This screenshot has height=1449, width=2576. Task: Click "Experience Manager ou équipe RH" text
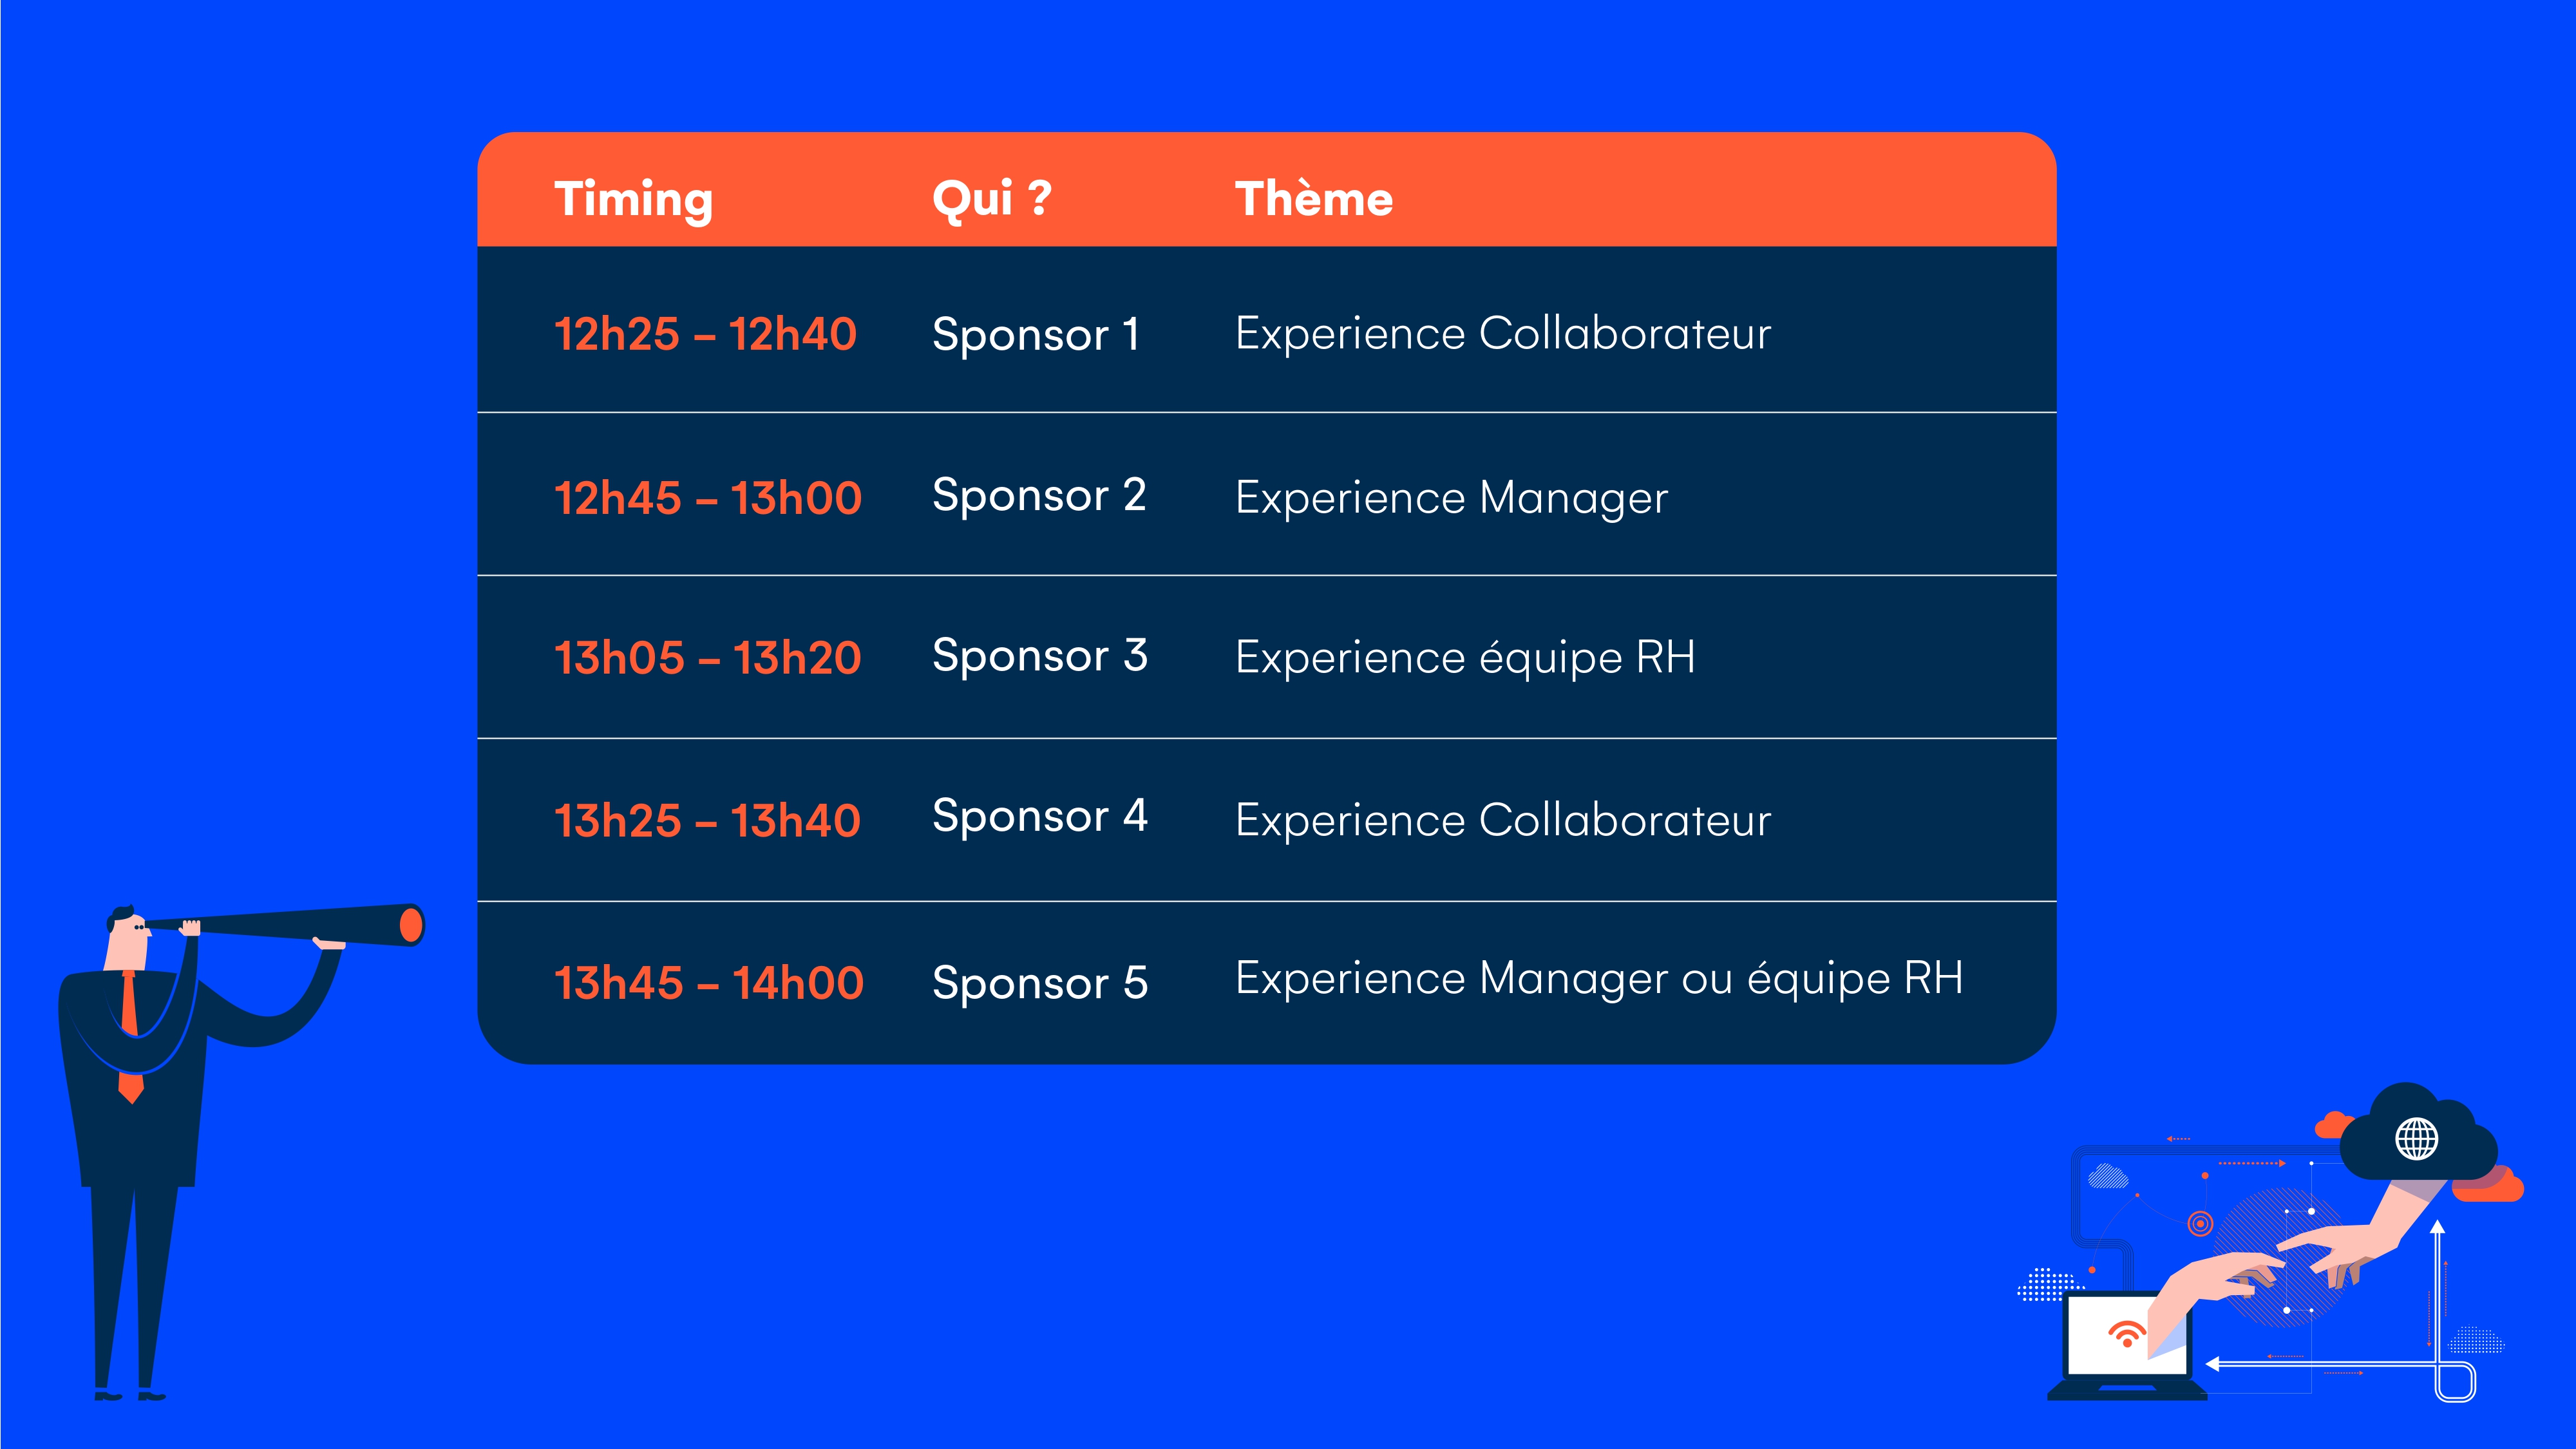1598,979
